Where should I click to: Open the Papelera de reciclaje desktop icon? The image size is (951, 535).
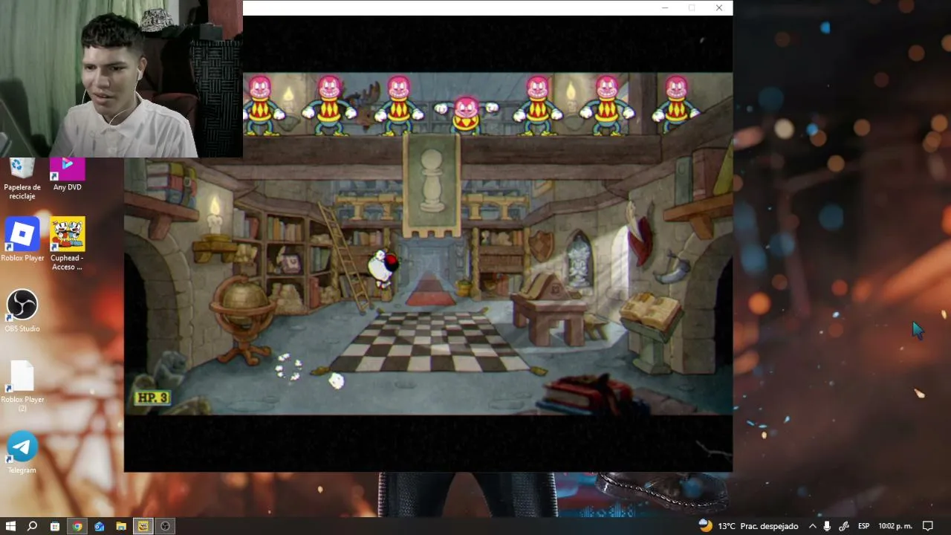(22, 178)
